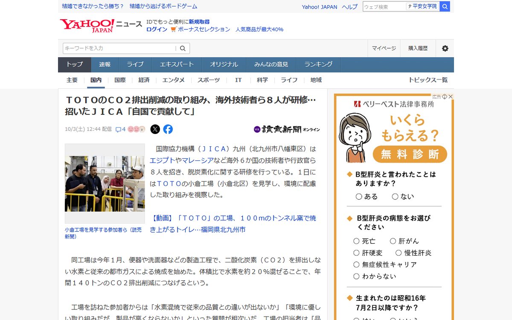This screenshot has width=512, height=320.
Task: Click the Yomiuri Shimbun Online logo
Action: pyautogui.click(x=287, y=129)
